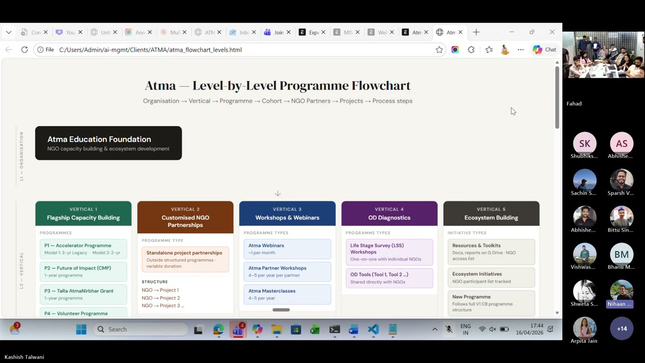The image size is (645, 363).
Task: Open the Favorites list icon
Action: [489, 49]
